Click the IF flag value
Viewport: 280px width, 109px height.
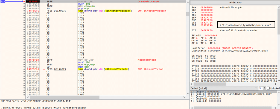pos(215,43)
